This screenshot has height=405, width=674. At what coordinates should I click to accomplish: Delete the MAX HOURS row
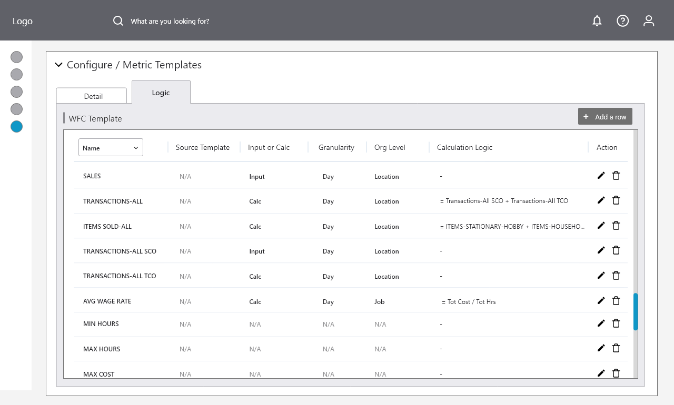(616, 348)
